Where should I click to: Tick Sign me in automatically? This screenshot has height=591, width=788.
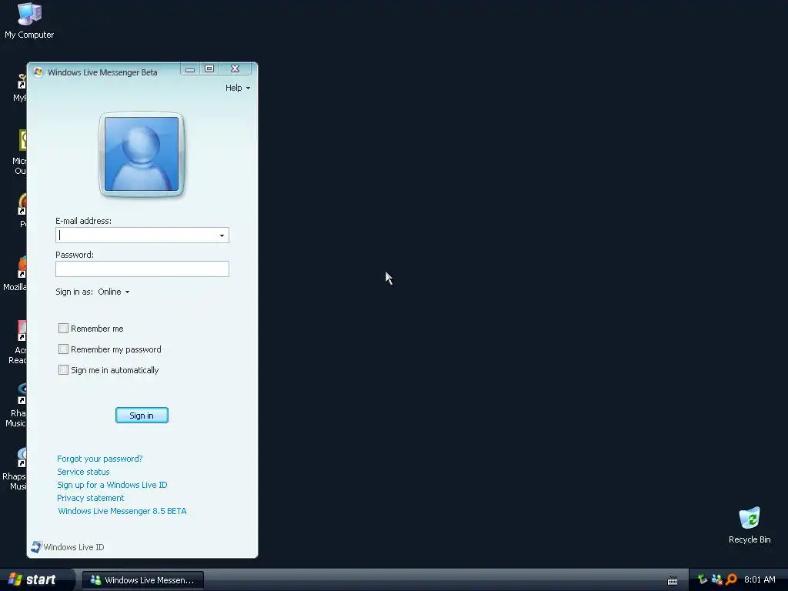tap(63, 370)
